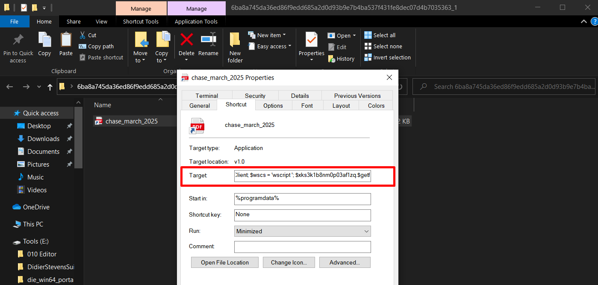Open the New item dropdown

[267, 35]
